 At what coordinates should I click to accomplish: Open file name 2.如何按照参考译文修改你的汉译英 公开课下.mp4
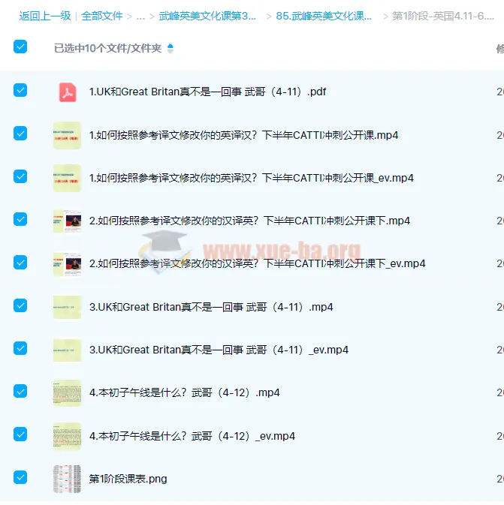coord(249,221)
